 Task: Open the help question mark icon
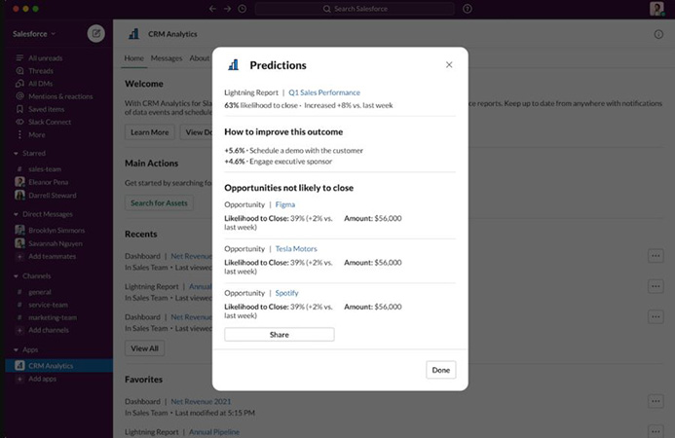click(x=468, y=9)
